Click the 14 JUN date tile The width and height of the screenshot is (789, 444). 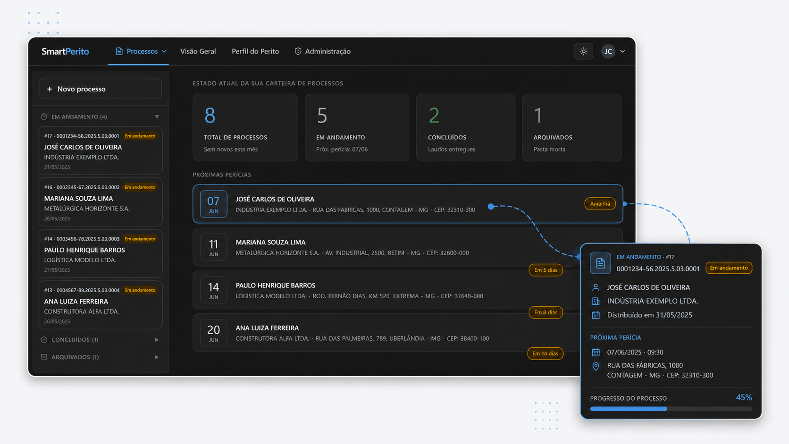tap(213, 290)
